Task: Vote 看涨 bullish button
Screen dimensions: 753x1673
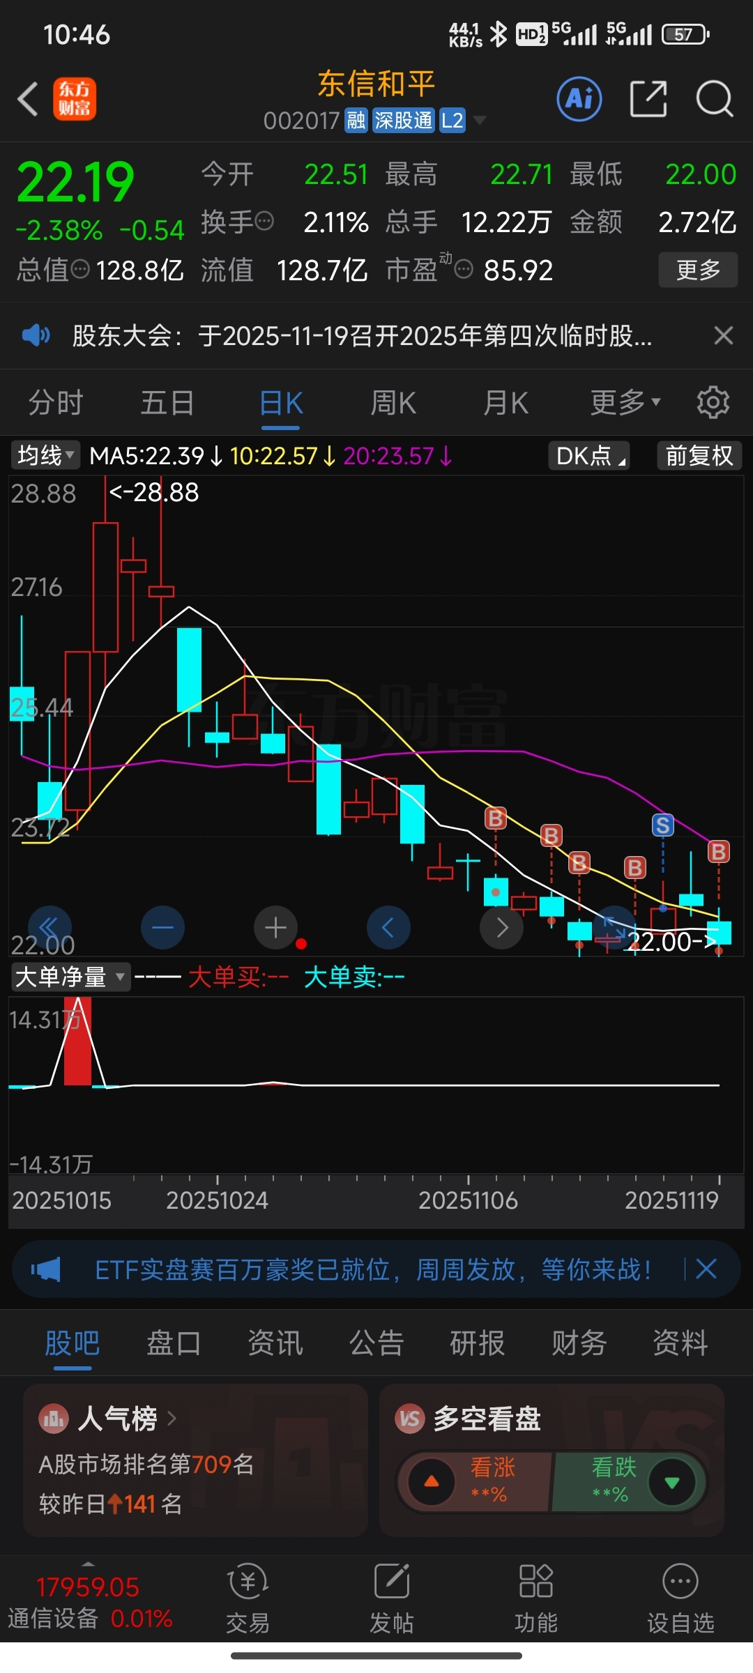Action: tap(474, 1481)
